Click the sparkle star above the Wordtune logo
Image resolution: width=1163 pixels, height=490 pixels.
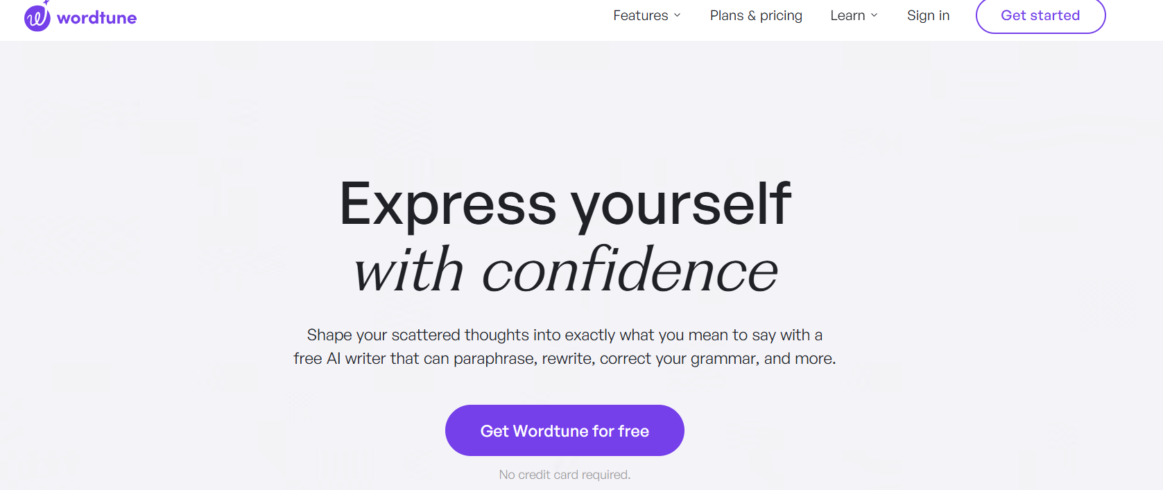coord(46,3)
